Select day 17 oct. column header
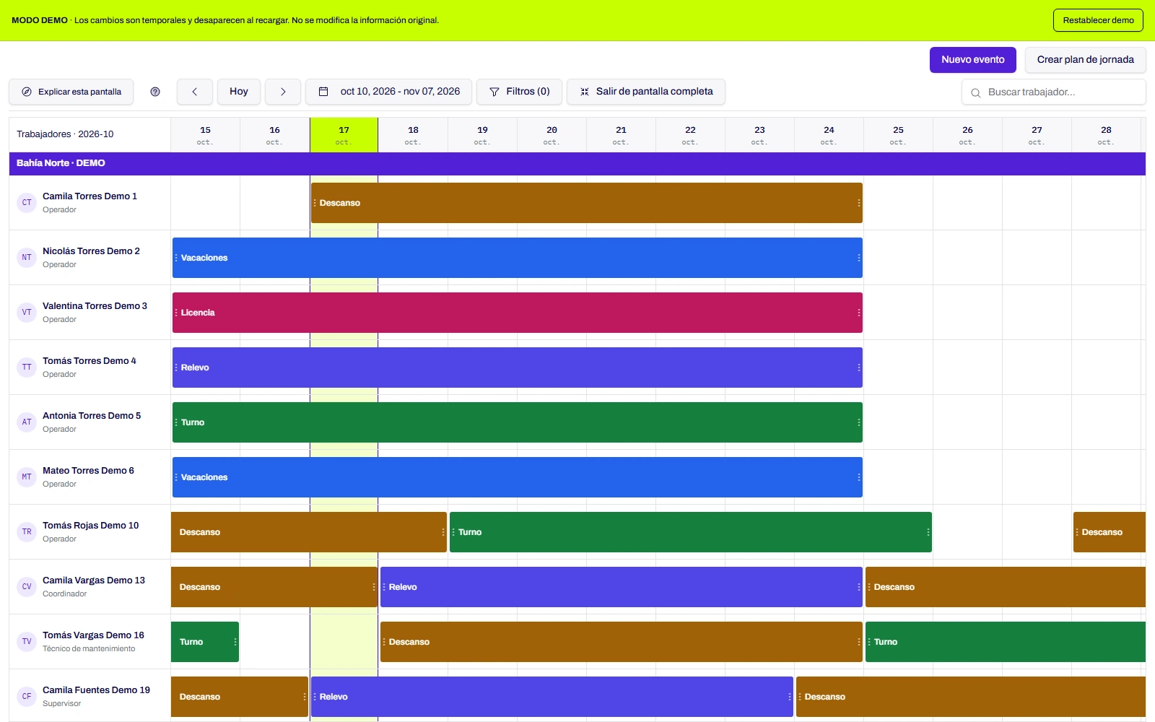 [344, 135]
